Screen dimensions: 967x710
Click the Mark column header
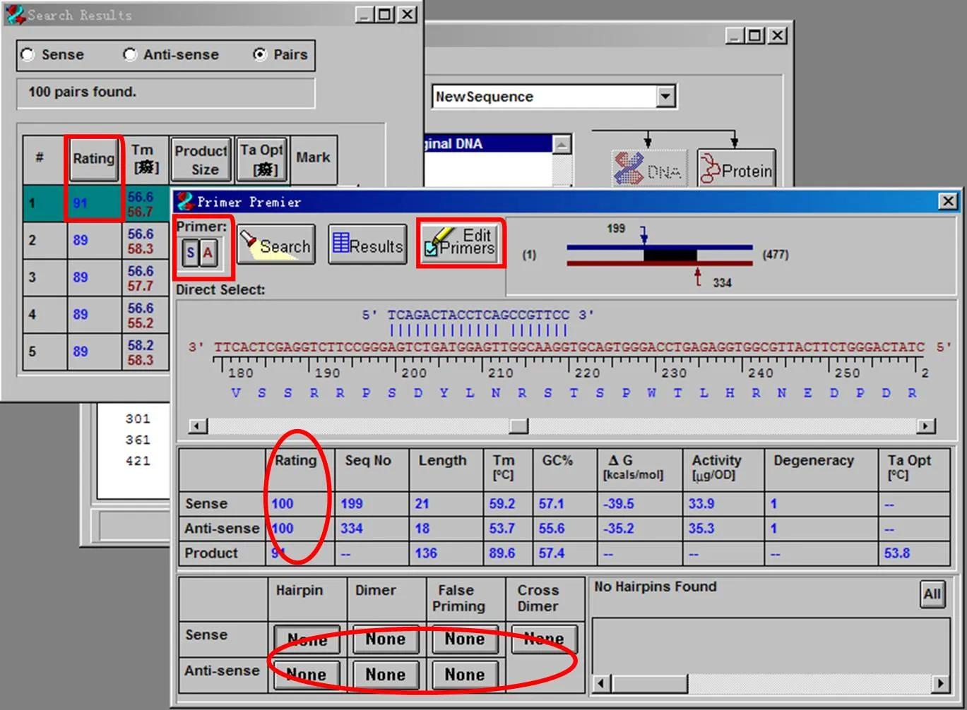(x=313, y=159)
